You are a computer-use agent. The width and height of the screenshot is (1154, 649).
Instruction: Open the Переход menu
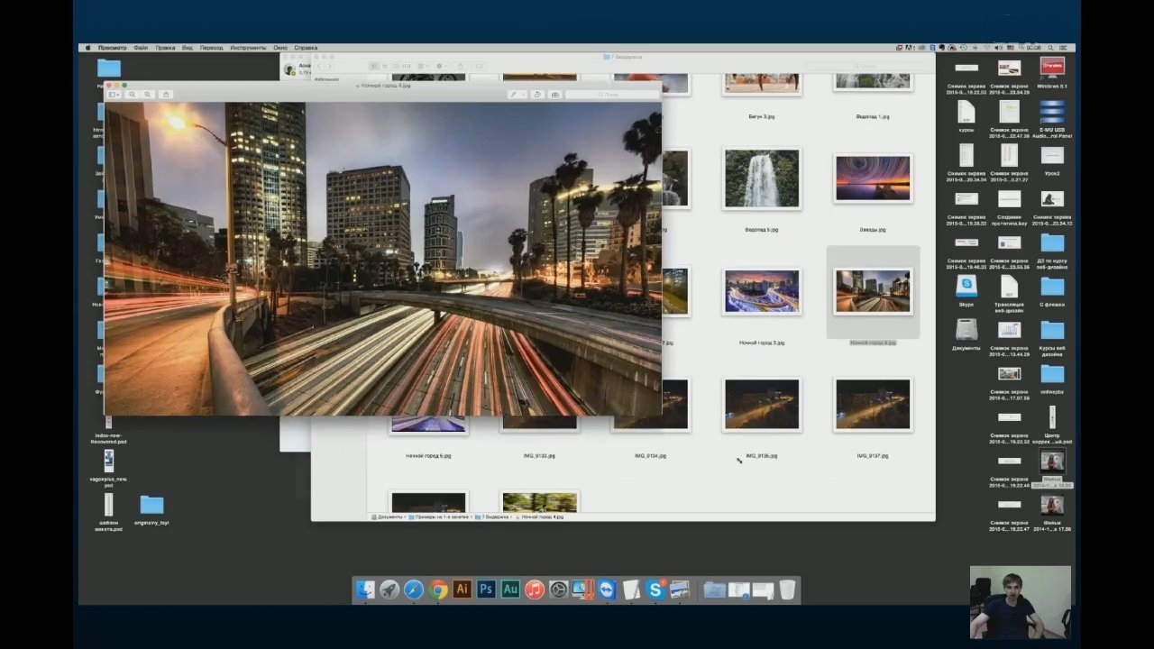(212, 48)
